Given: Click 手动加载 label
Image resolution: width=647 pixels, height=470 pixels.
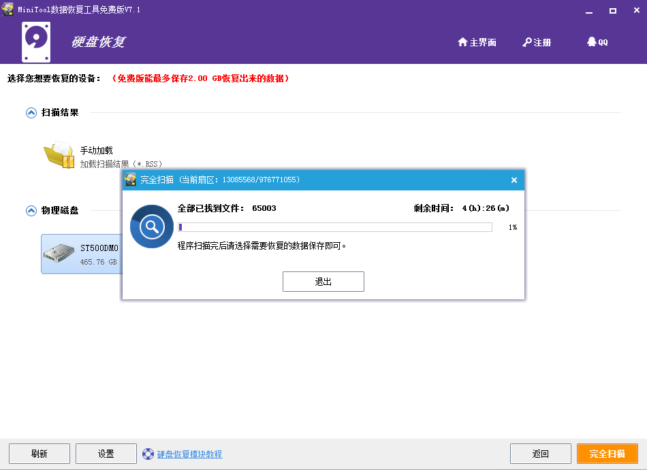Looking at the screenshot, I should (96, 150).
